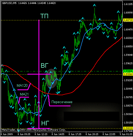Select the НГ lower boundary label
The width and height of the screenshot is (133, 137).
pos(45,123)
